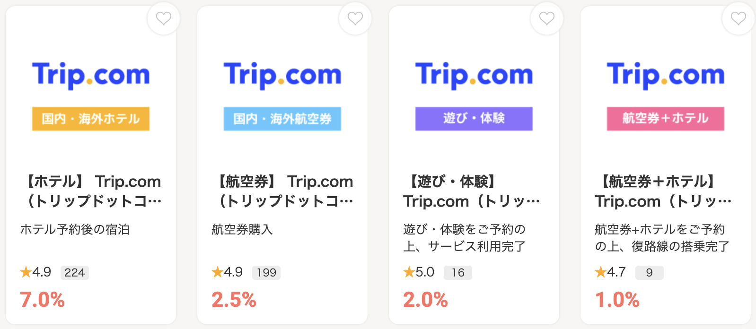Click the Trip.com logo on the hotel card

[x=91, y=75]
